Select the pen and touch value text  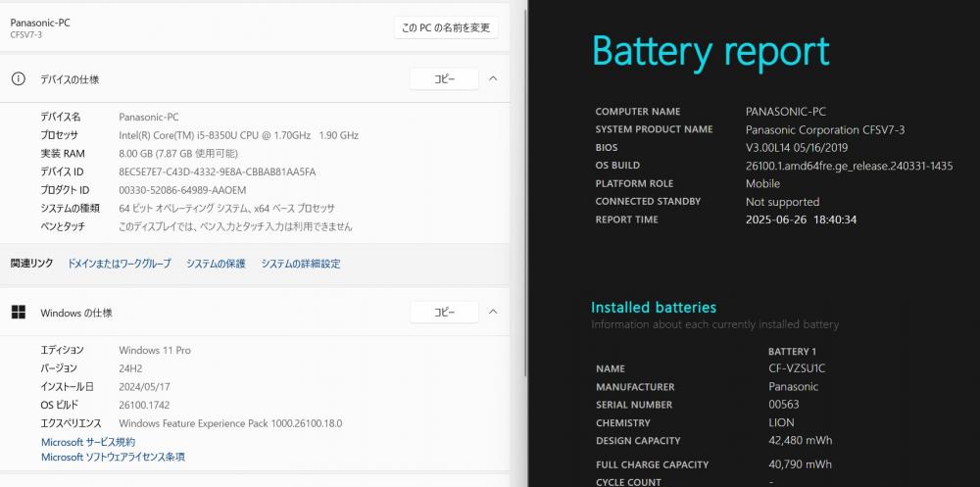[x=235, y=226]
